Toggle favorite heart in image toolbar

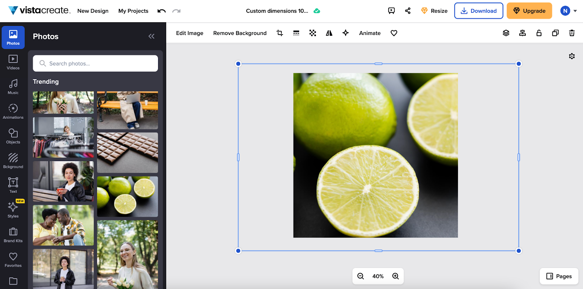coord(394,33)
